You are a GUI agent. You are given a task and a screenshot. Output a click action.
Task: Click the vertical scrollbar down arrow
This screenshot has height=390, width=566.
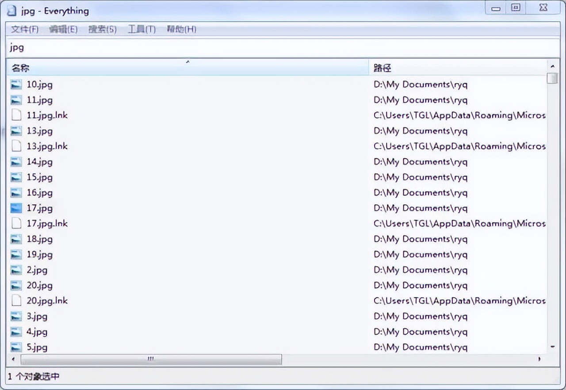coord(553,347)
